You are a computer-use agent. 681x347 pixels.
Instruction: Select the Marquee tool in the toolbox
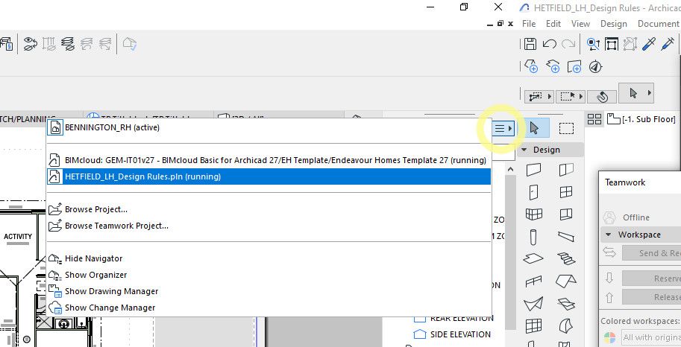[566, 128]
